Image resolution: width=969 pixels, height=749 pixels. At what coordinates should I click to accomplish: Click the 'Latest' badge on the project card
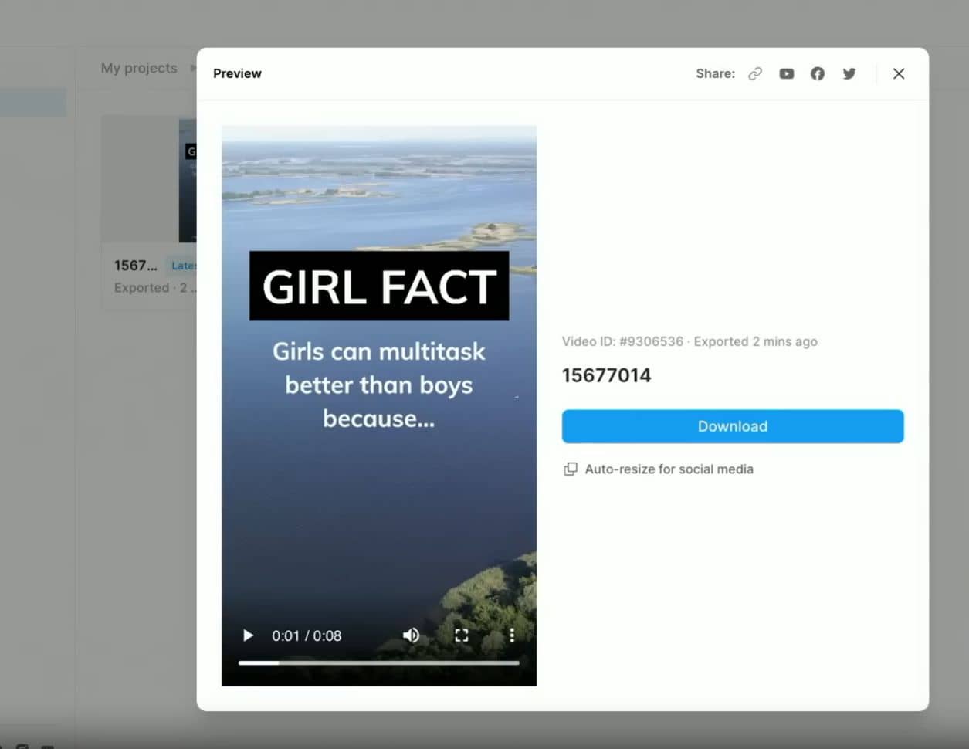click(x=182, y=266)
